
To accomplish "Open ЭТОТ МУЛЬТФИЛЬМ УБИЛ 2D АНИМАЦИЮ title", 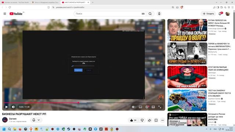I will click(218, 69).
